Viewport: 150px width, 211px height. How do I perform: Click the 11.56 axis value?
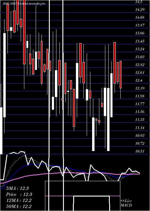(x=140, y=112)
